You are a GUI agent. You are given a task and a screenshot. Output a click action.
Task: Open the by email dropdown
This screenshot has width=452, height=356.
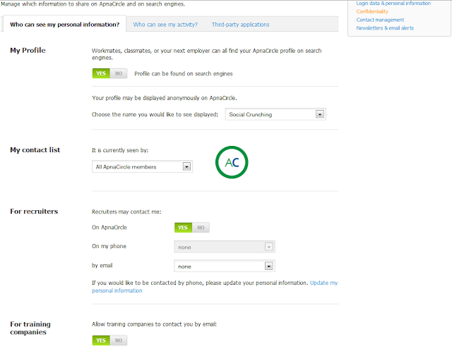tap(225, 266)
